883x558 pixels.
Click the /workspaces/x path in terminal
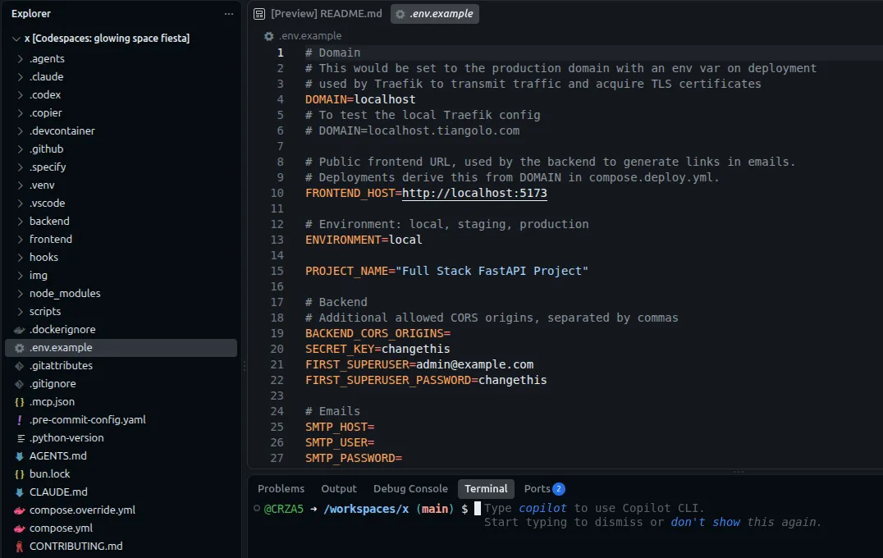366,509
